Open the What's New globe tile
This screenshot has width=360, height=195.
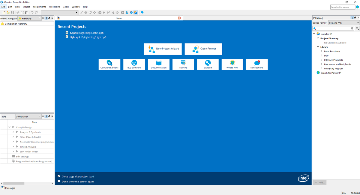coord(232,64)
